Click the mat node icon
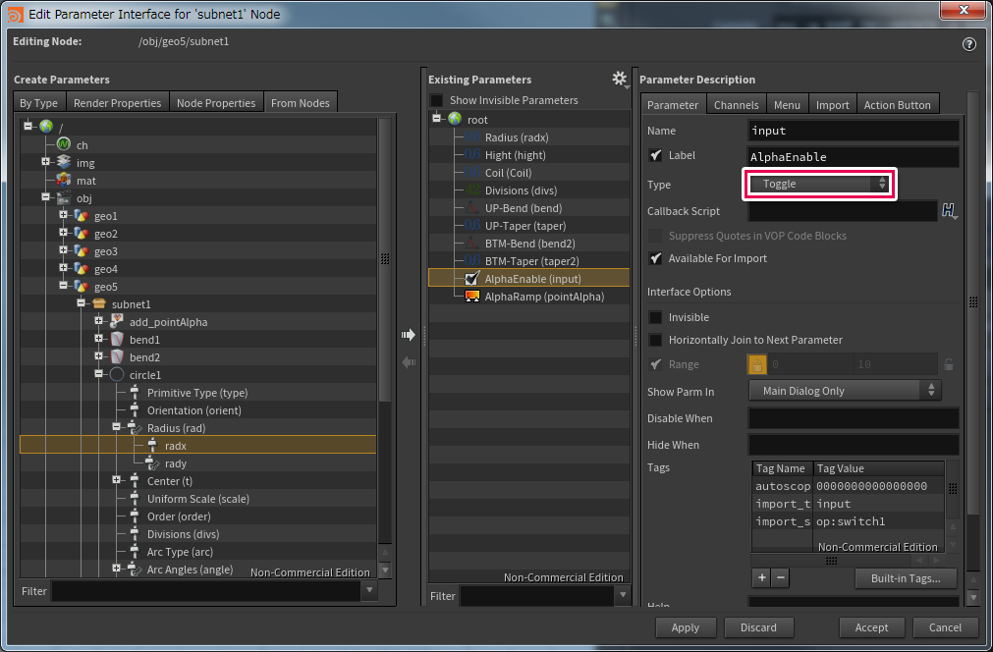The height and width of the screenshot is (652, 993). click(63, 181)
